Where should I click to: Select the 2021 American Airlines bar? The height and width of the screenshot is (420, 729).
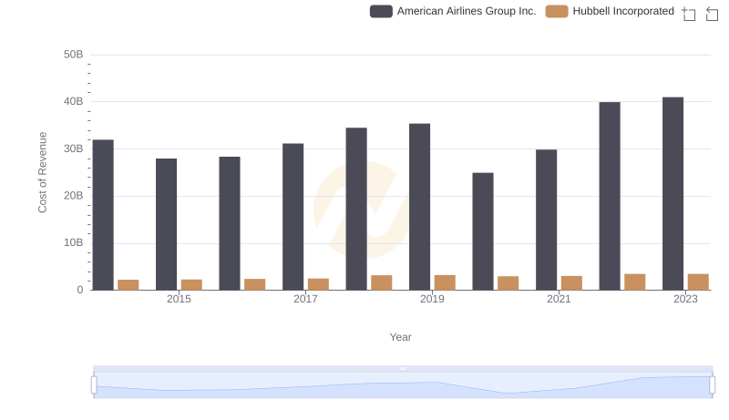(546, 220)
